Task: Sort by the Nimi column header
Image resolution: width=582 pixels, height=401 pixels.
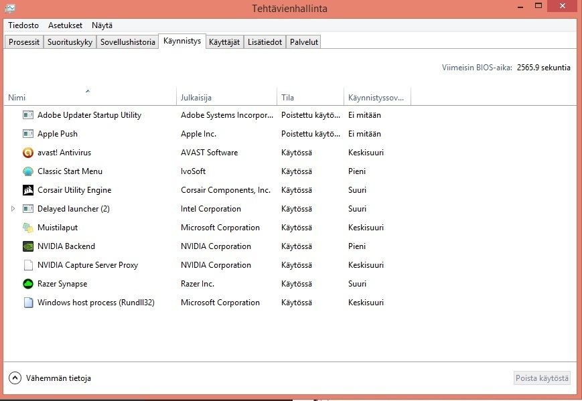Action: point(90,97)
